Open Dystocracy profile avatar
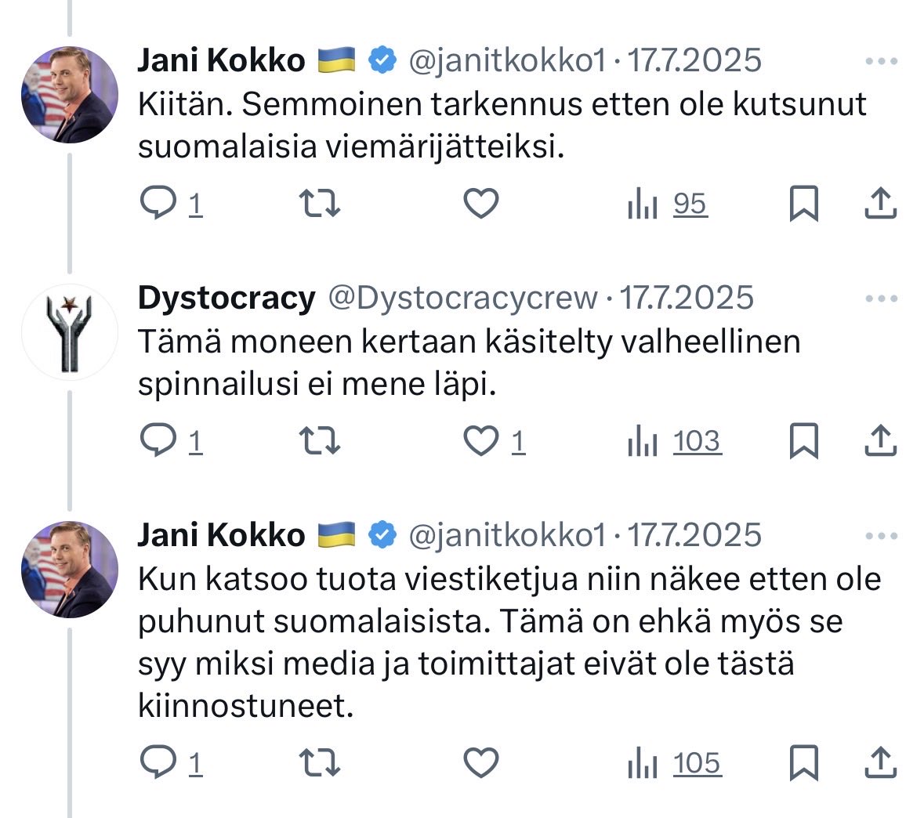The image size is (924, 818). [x=70, y=333]
